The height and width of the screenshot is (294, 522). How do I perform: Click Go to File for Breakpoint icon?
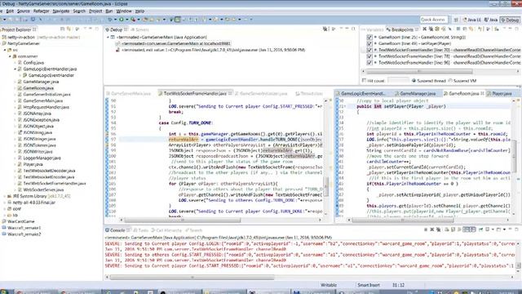click(x=443, y=29)
